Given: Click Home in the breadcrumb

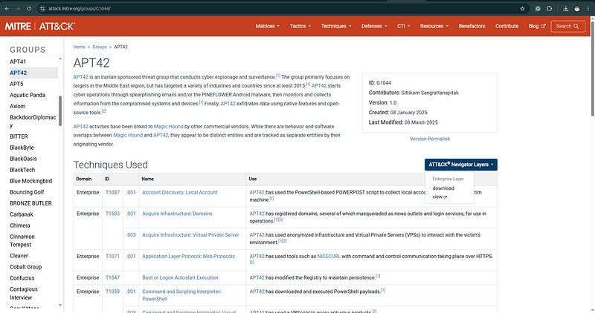Looking at the screenshot, I should (80, 47).
